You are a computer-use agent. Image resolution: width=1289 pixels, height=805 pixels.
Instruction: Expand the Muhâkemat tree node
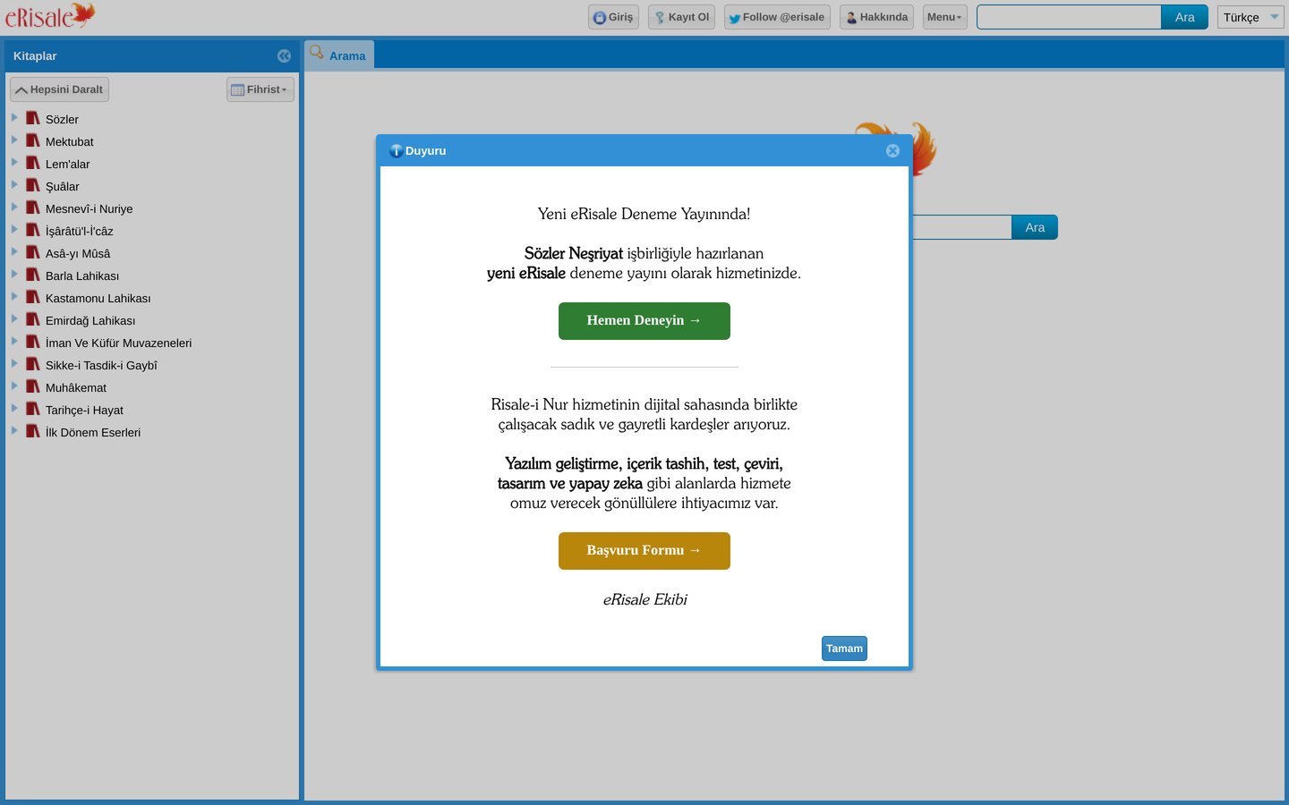[x=14, y=386]
